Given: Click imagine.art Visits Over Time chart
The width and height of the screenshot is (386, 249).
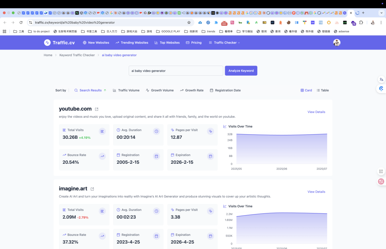Looking at the screenshot, I should pyautogui.click(x=282, y=228).
